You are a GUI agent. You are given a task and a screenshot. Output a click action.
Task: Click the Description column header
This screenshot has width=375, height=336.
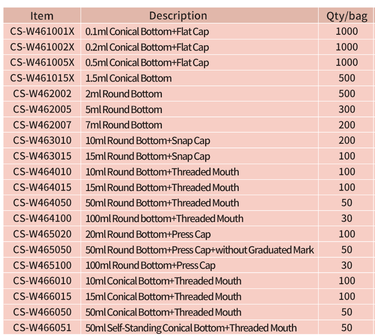point(178,16)
